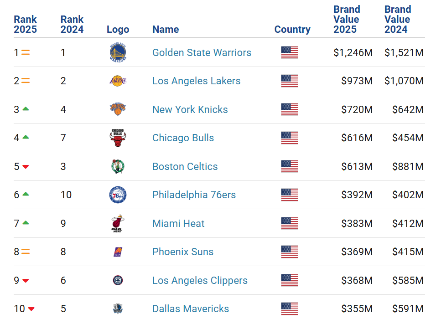Click the Philadelphia 76ers logo
Viewport: 441px width, 319px height.
118,195
